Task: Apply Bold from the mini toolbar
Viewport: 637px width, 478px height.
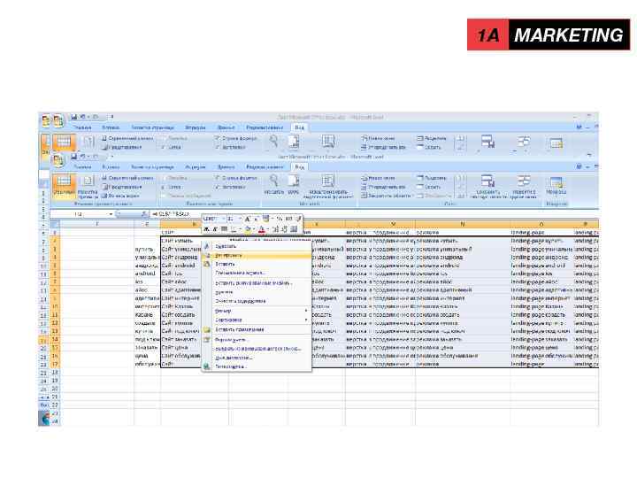Action: pos(207,229)
